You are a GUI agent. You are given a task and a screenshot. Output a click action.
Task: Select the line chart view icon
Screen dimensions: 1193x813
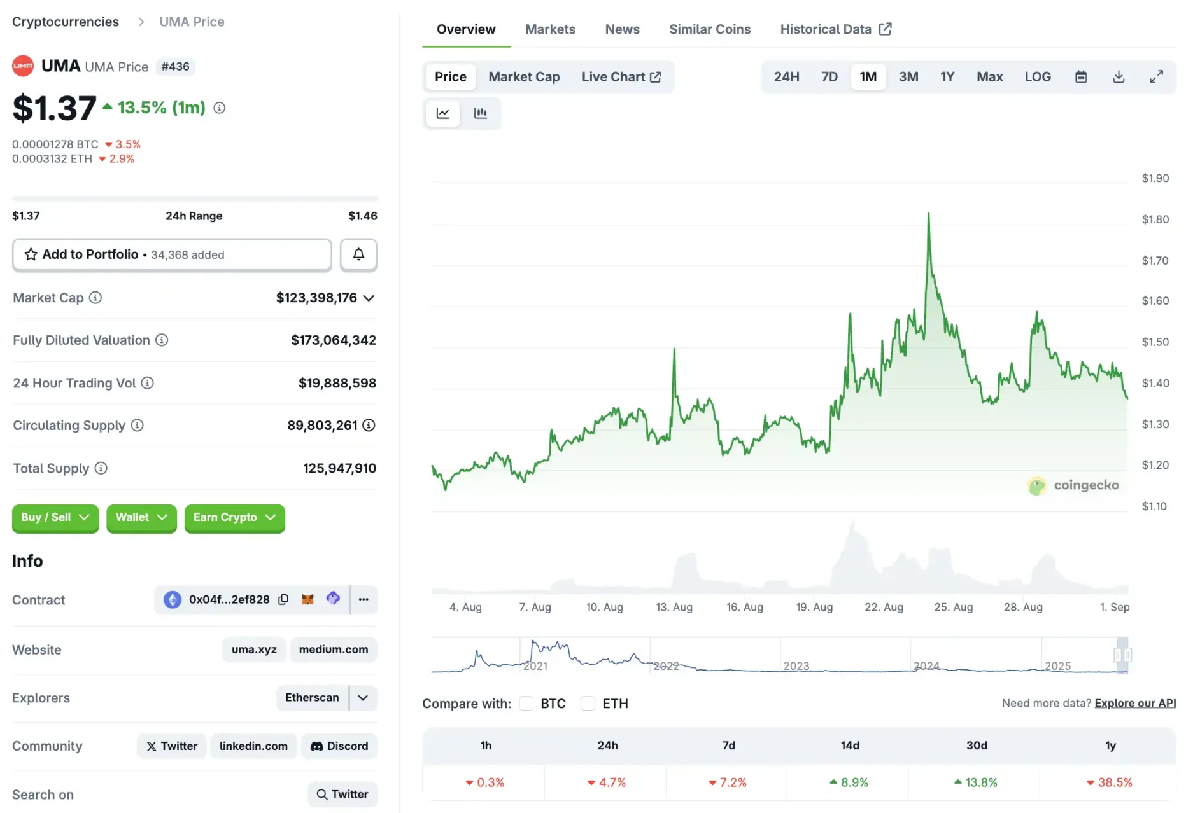click(x=442, y=113)
